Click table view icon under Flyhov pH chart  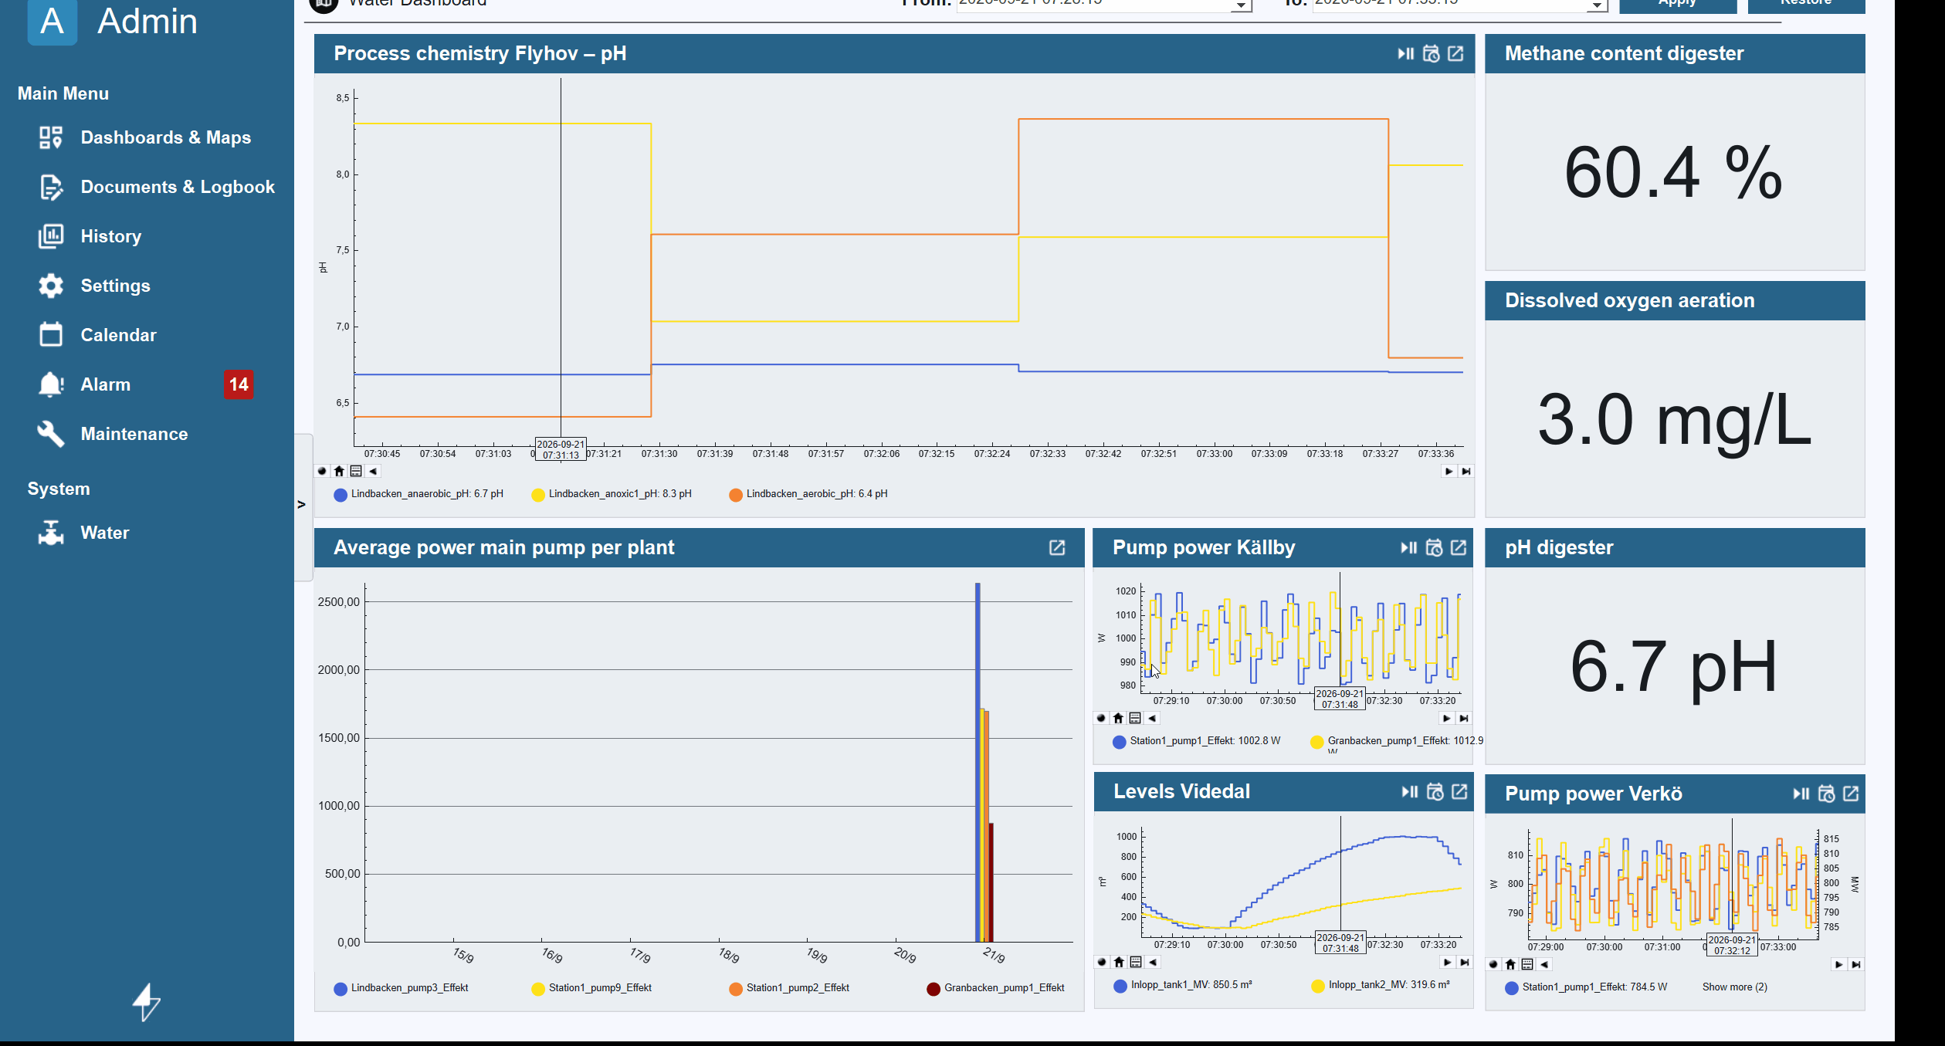pos(356,471)
